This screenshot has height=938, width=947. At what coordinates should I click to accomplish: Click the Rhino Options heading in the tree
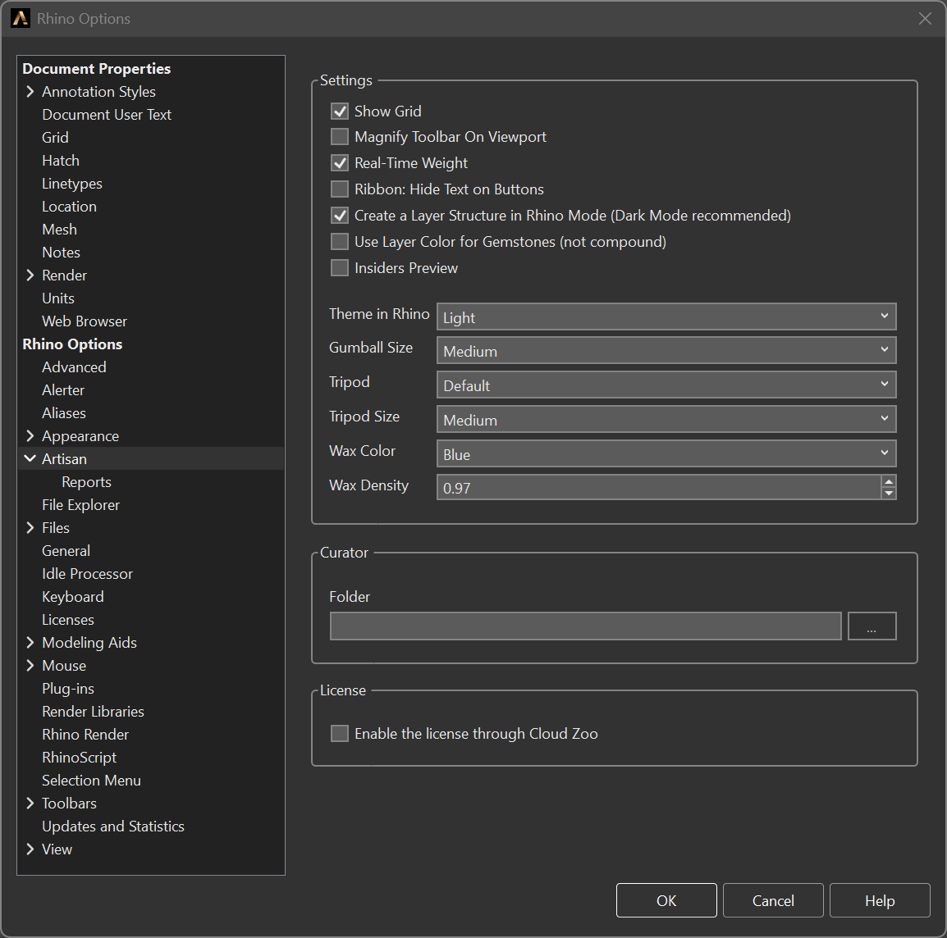72,344
